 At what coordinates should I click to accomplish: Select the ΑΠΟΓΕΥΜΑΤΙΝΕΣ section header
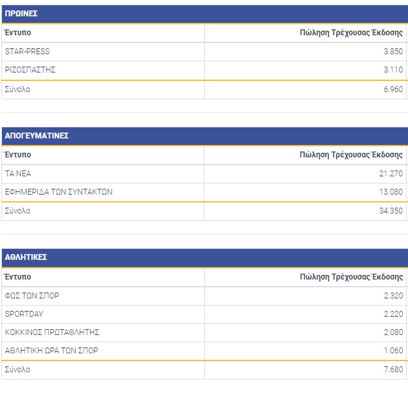coord(37,136)
